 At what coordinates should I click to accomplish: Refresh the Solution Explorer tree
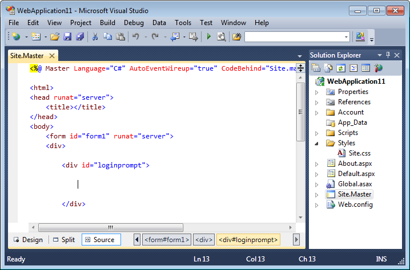coord(341,68)
